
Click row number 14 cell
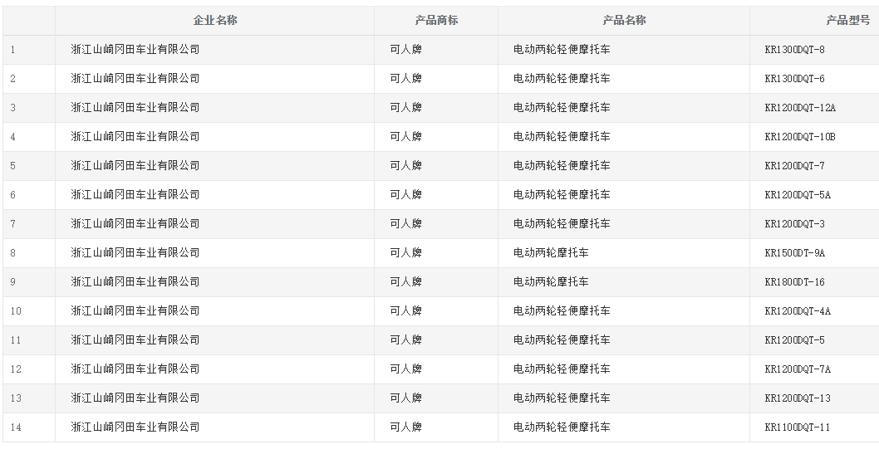click(29, 428)
